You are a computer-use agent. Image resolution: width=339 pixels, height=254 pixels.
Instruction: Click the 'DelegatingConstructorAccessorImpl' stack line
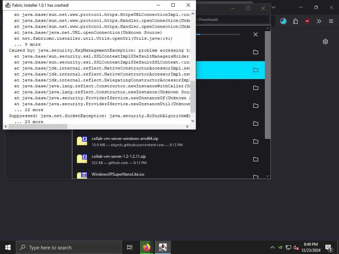(x=102, y=80)
